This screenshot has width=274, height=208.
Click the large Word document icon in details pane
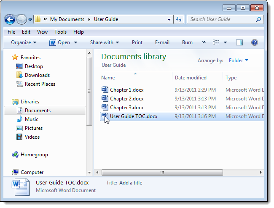tap(21, 187)
